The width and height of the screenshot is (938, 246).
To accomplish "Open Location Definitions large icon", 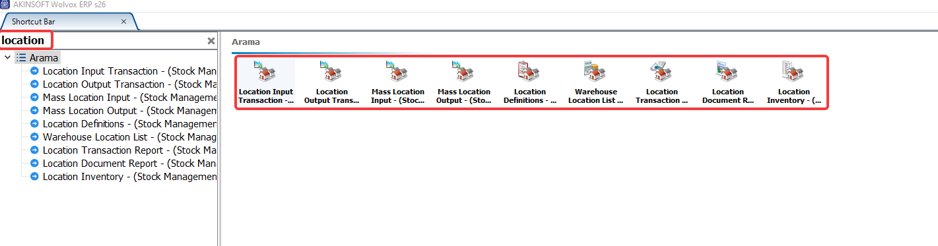I will point(529,82).
